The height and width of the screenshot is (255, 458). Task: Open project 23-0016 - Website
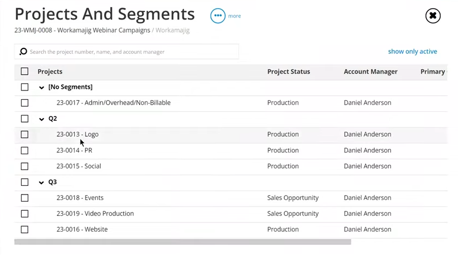pyautogui.click(x=82, y=229)
